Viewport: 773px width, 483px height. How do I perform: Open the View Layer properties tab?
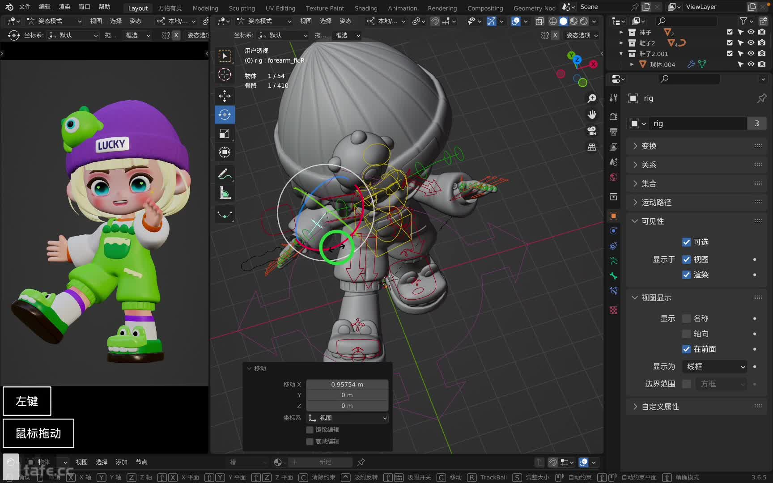(x=614, y=147)
